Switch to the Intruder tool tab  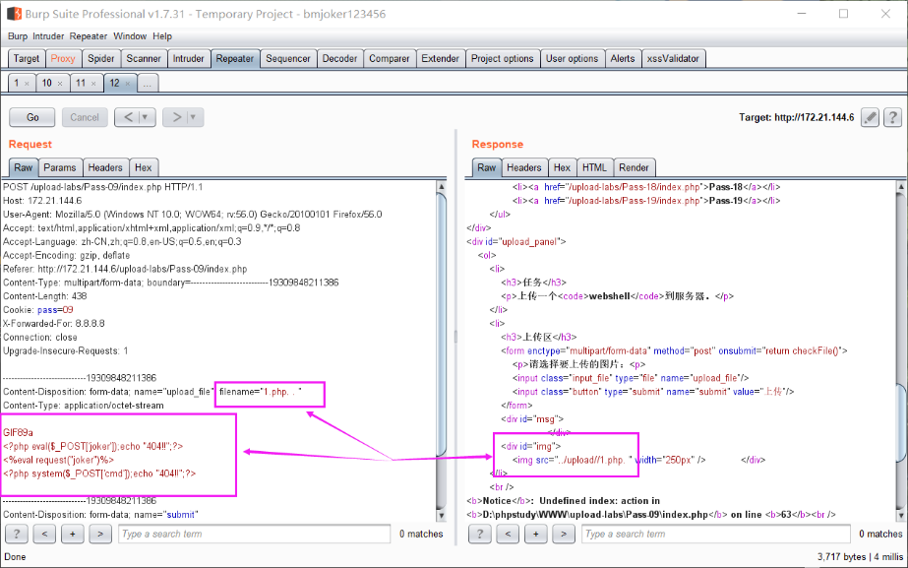pyautogui.click(x=188, y=58)
